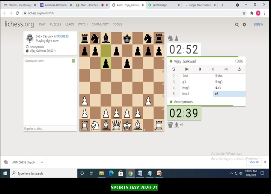271x194 pixels.
Task: Open the ANTI CHESS (1).pptx download
Action: click(x=24, y=162)
